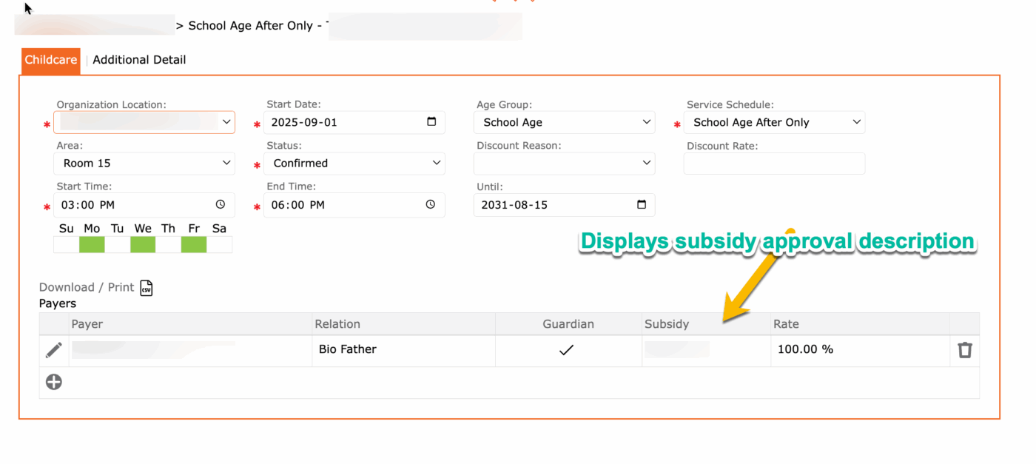Open the Until date calendar picker icon
Viewport: 1036px width, 464px height.
[x=641, y=204]
